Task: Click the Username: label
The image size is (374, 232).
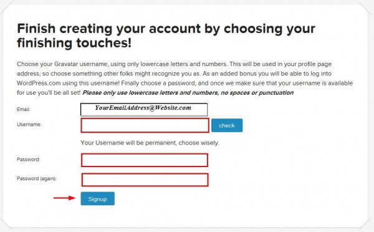Action: pyautogui.click(x=29, y=124)
